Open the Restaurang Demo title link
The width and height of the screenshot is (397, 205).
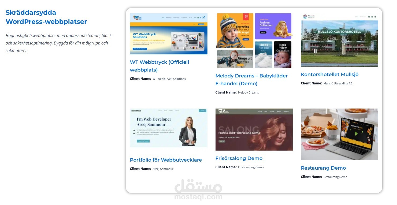(x=323, y=168)
